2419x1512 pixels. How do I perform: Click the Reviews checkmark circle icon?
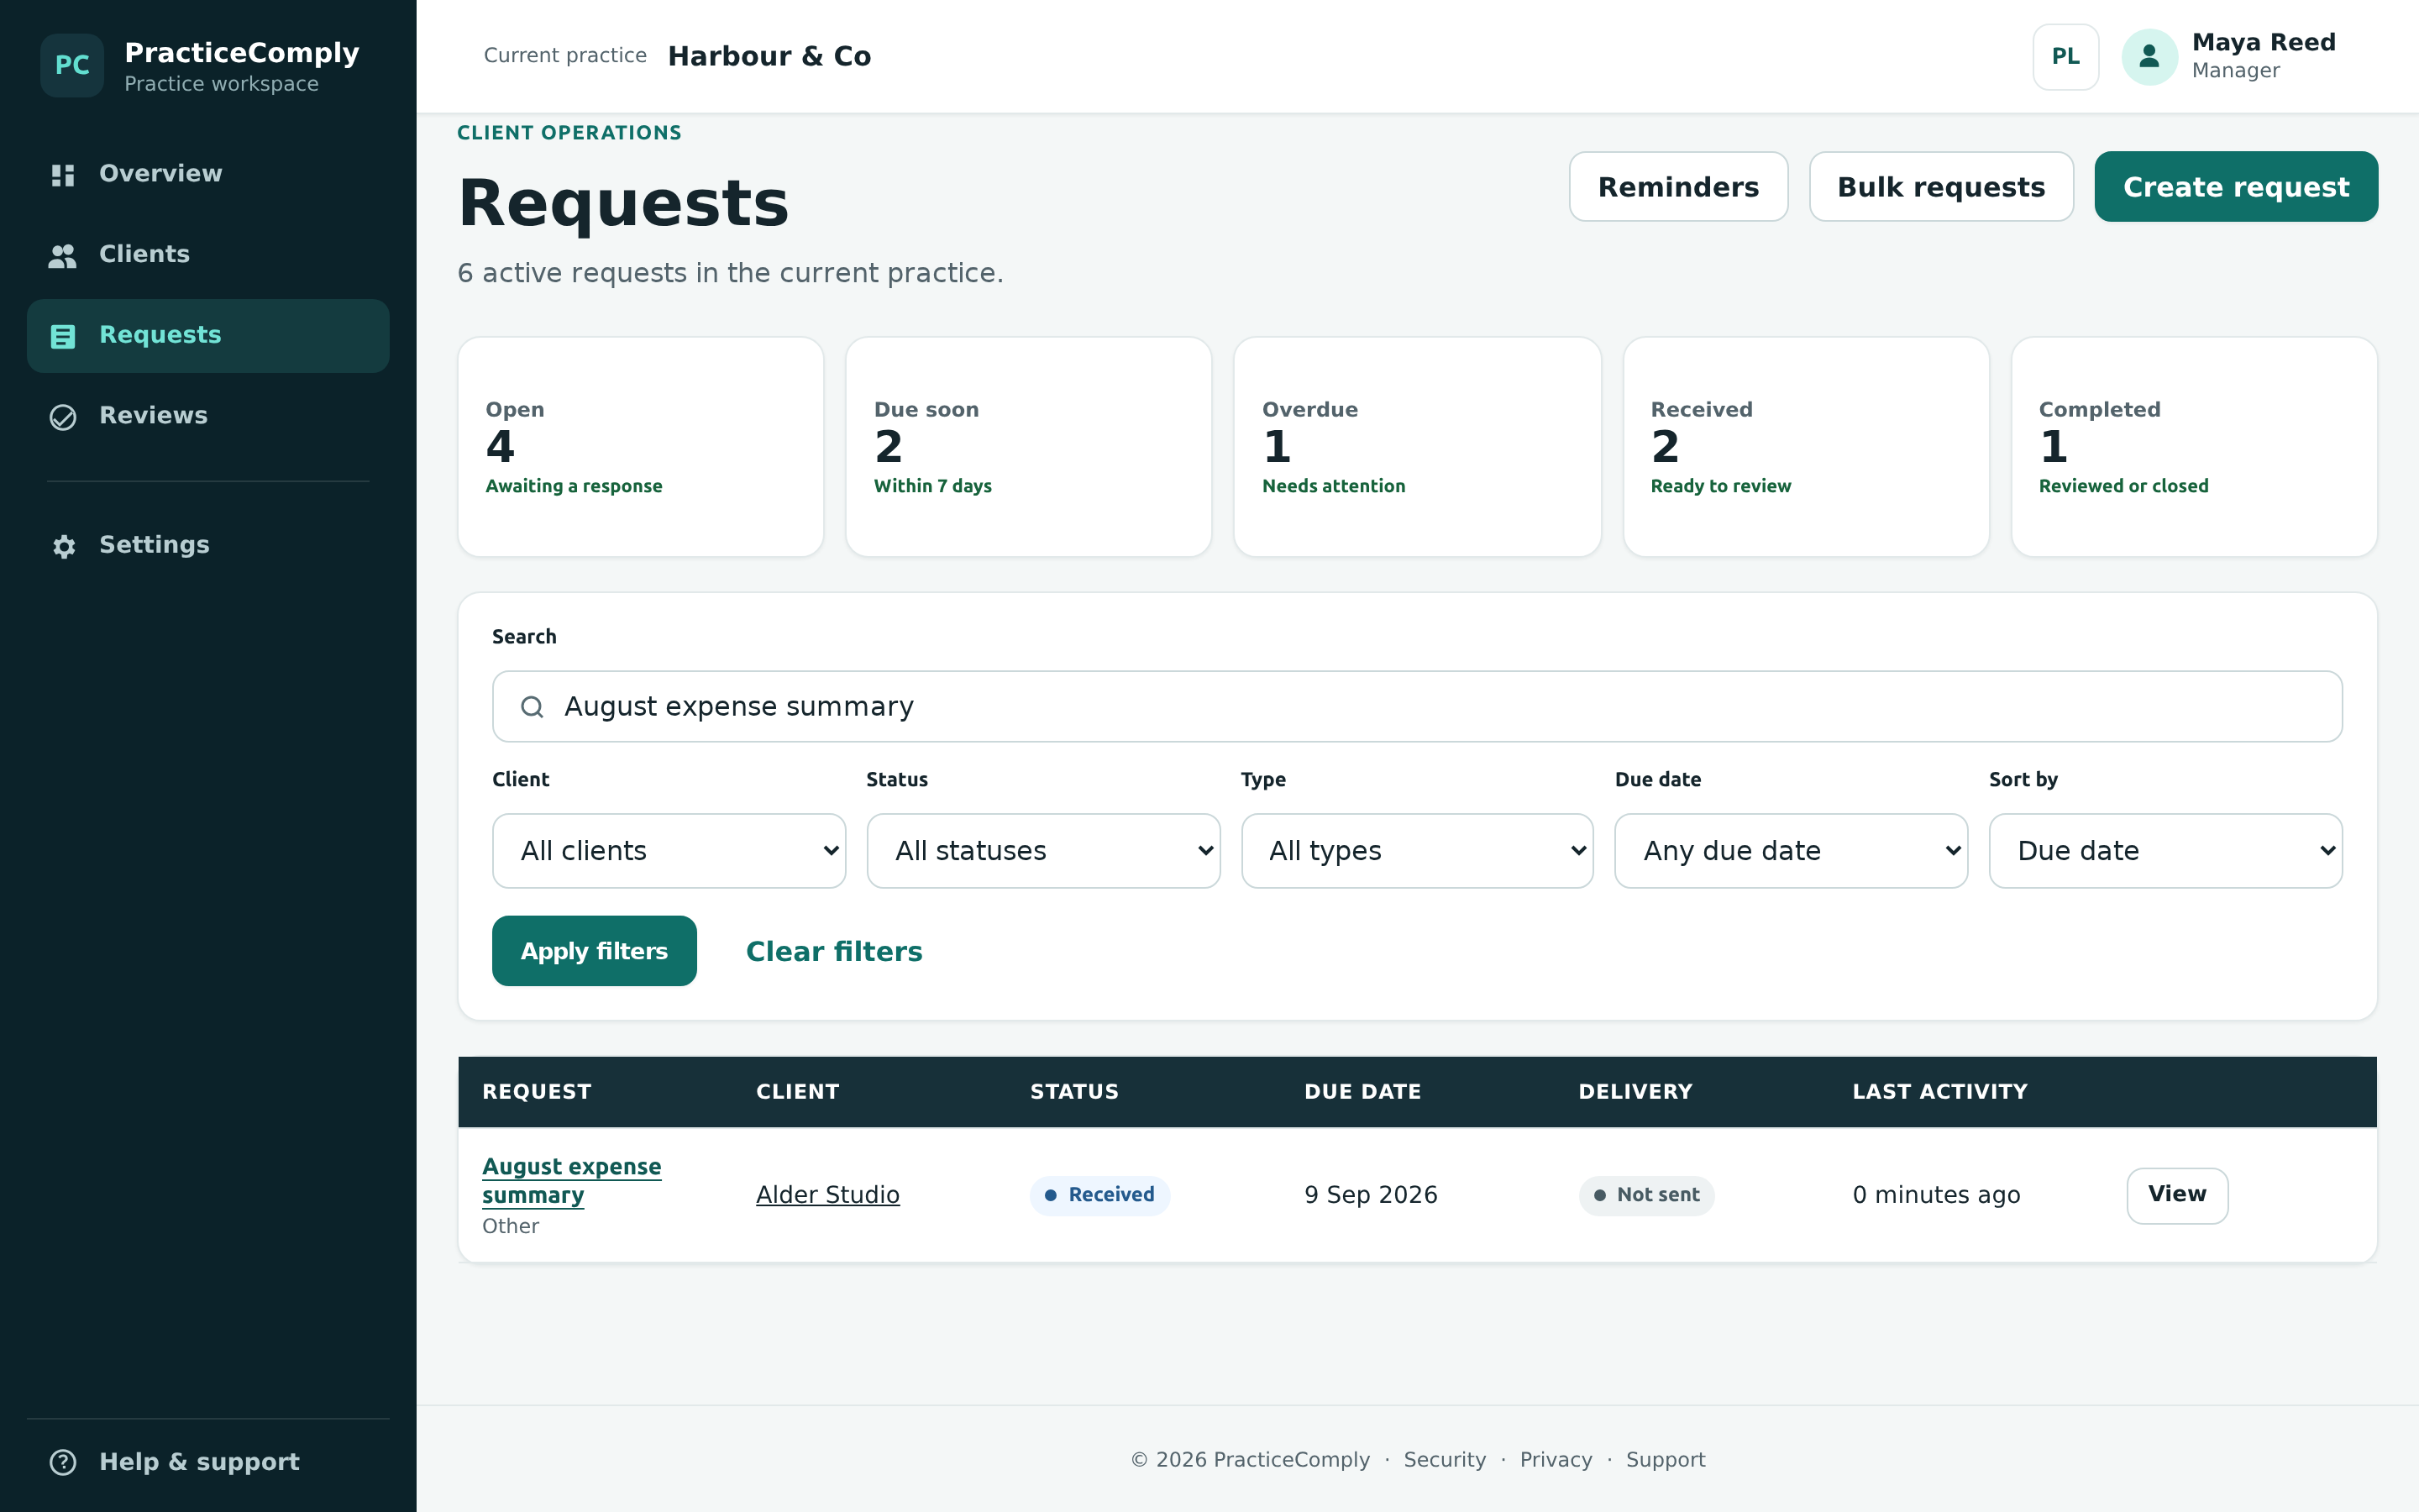(x=63, y=417)
